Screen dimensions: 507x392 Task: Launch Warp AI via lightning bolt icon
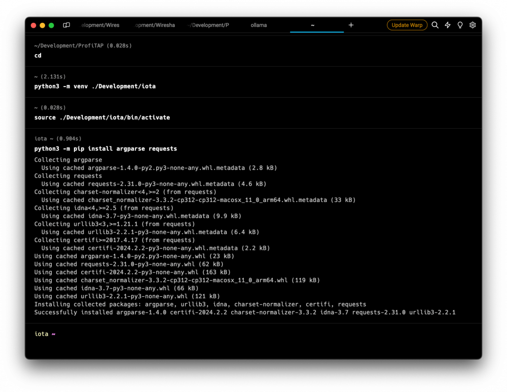point(448,25)
